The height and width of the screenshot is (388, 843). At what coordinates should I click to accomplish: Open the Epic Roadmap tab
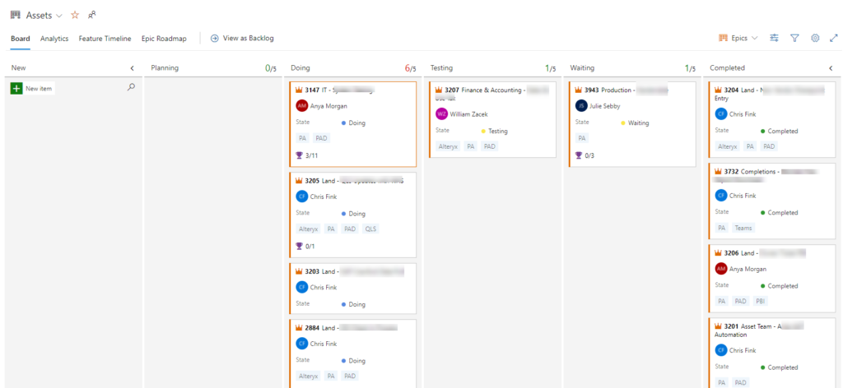164,39
